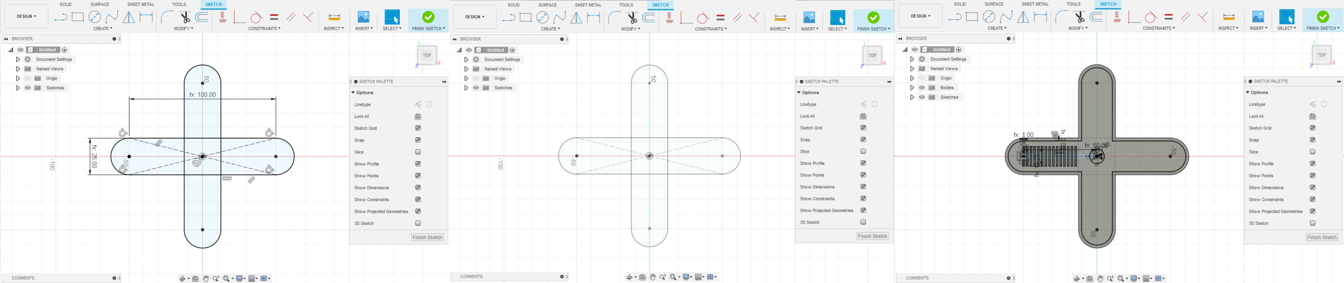Collapse the BROWSER panel in middle window
Viewport: 1344px width, 283px height.
coord(455,39)
